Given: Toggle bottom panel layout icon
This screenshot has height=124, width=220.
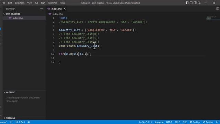Looking at the screenshot, I should [191, 3].
